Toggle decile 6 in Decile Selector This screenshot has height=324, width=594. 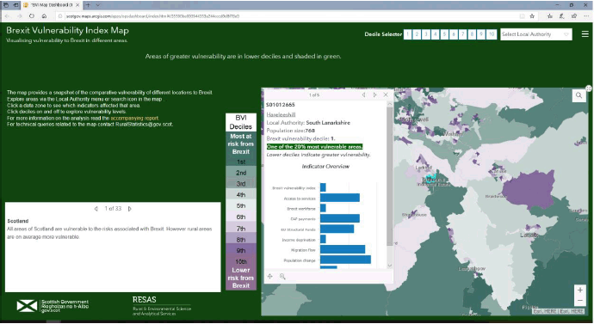[454, 34]
